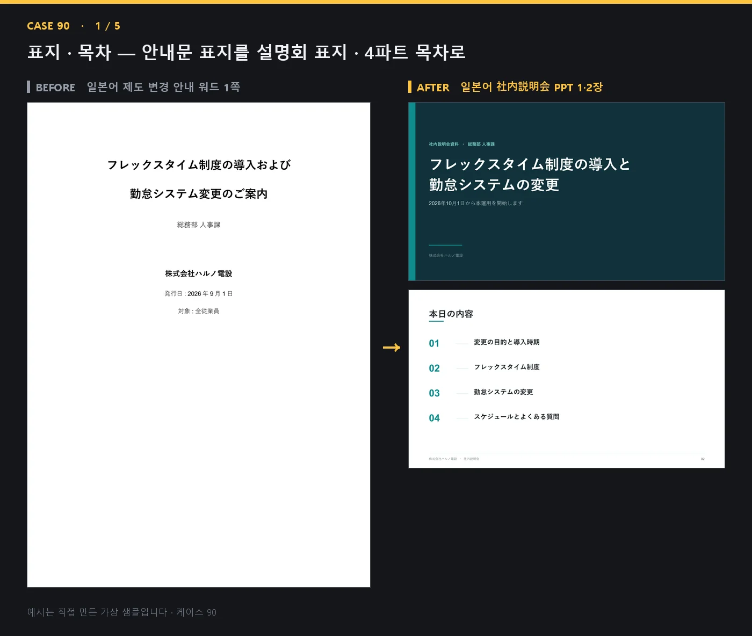Image resolution: width=752 pixels, height=636 pixels.
Task: Select agenda item "スケジュールとよくある質問"
Action: 516,417
